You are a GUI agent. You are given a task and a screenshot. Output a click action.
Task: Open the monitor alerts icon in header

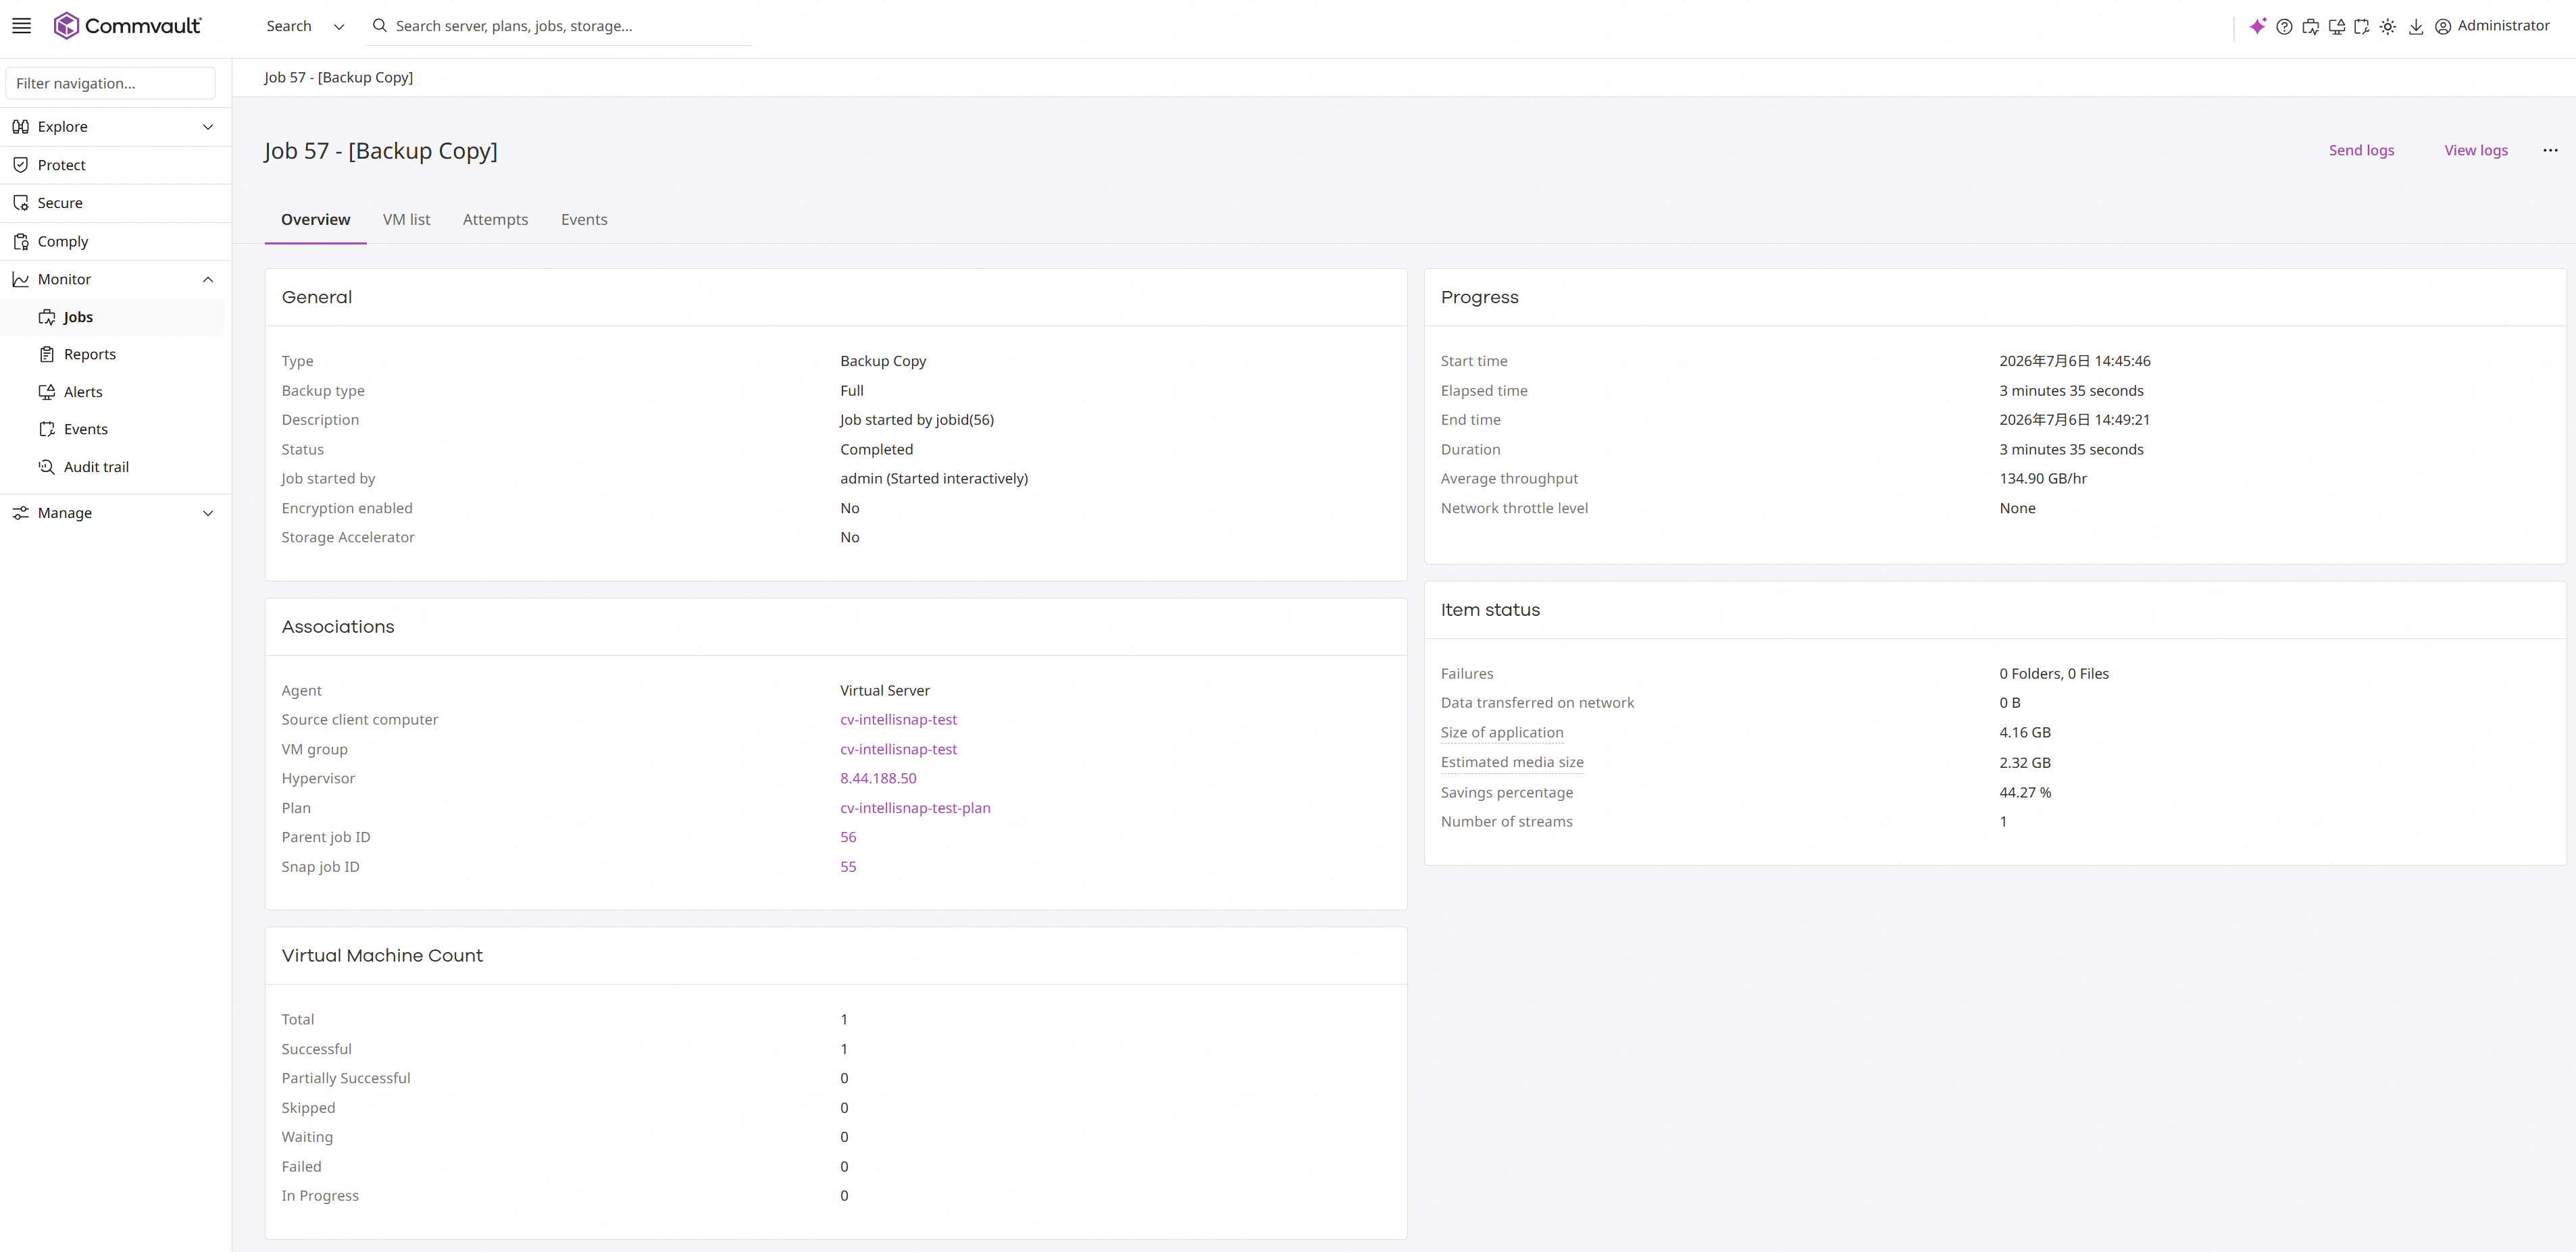point(2336,27)
